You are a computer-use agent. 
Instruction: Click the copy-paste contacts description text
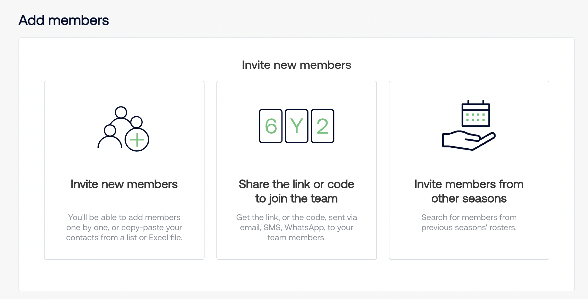coord(124,228)
